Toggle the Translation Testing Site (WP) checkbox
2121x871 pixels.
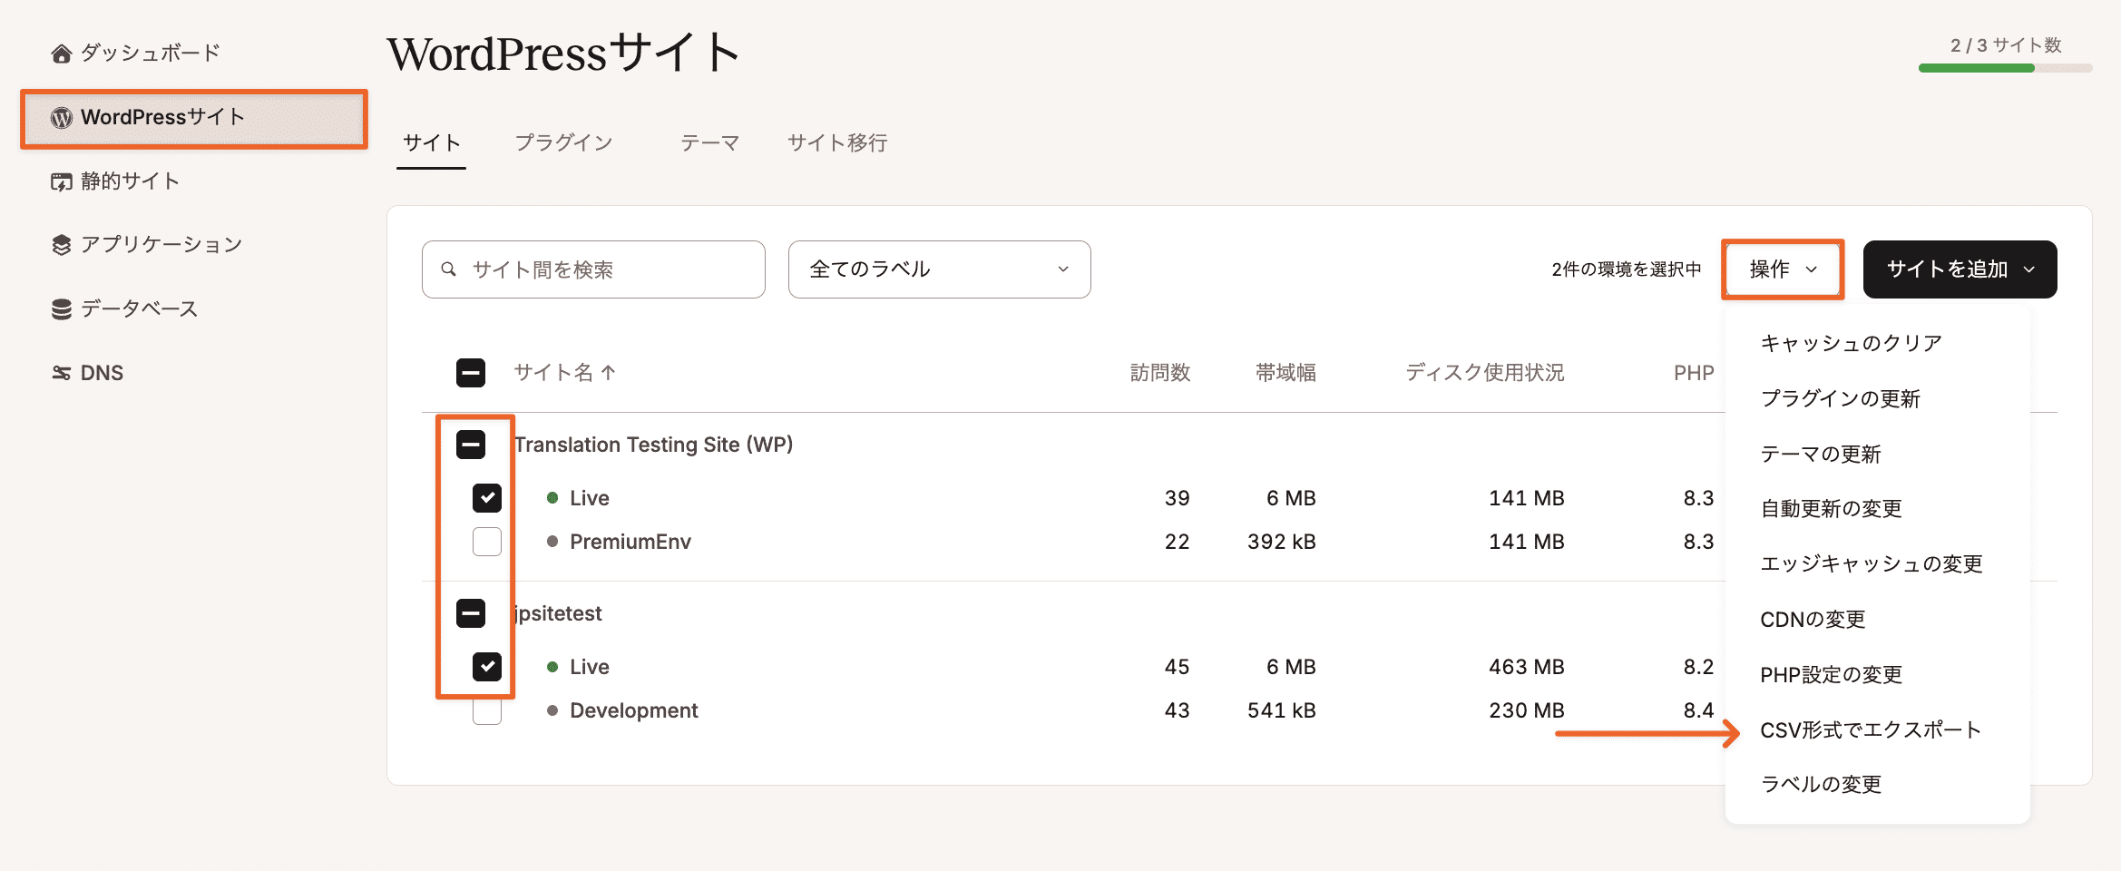coord(471,445)
